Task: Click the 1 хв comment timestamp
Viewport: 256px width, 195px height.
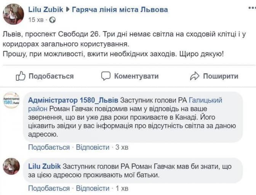Action: pos(122,188)
